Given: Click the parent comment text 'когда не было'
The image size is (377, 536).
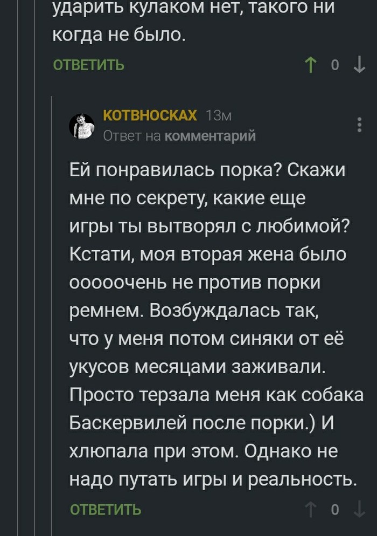Looking at the screenshot, I should [x=118, y=35].
